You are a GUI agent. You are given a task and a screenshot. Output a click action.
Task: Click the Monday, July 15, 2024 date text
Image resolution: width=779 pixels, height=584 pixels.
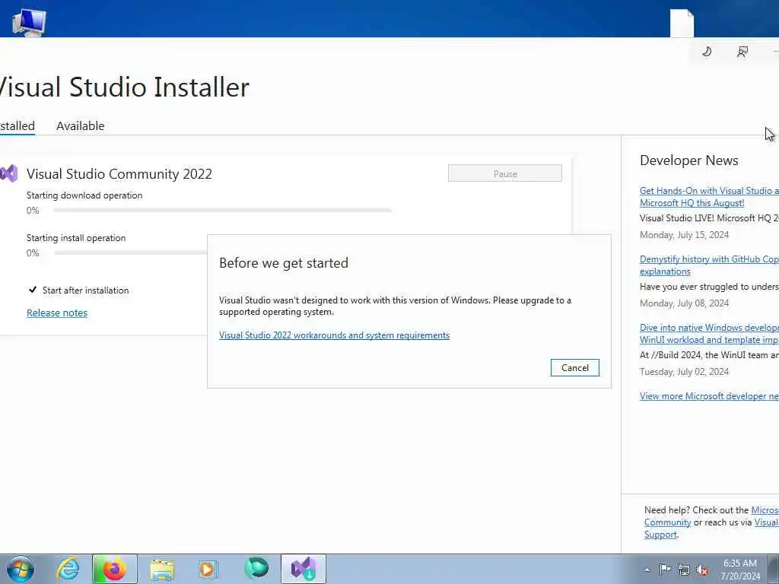pyautogui.click(x=684, y=235)
